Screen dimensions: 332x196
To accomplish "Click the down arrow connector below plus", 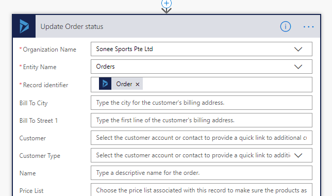I will click(x=167, y=11).
